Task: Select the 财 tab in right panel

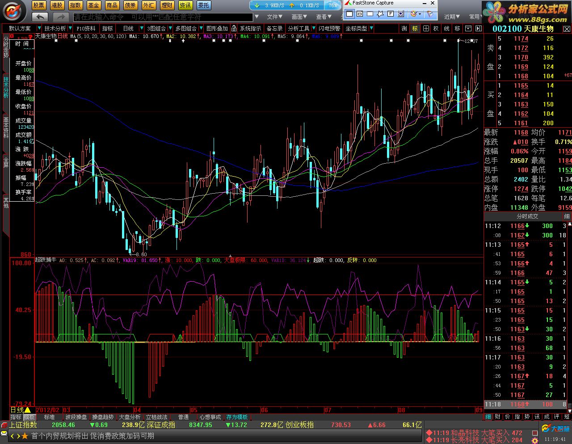Action: [497, 417]
